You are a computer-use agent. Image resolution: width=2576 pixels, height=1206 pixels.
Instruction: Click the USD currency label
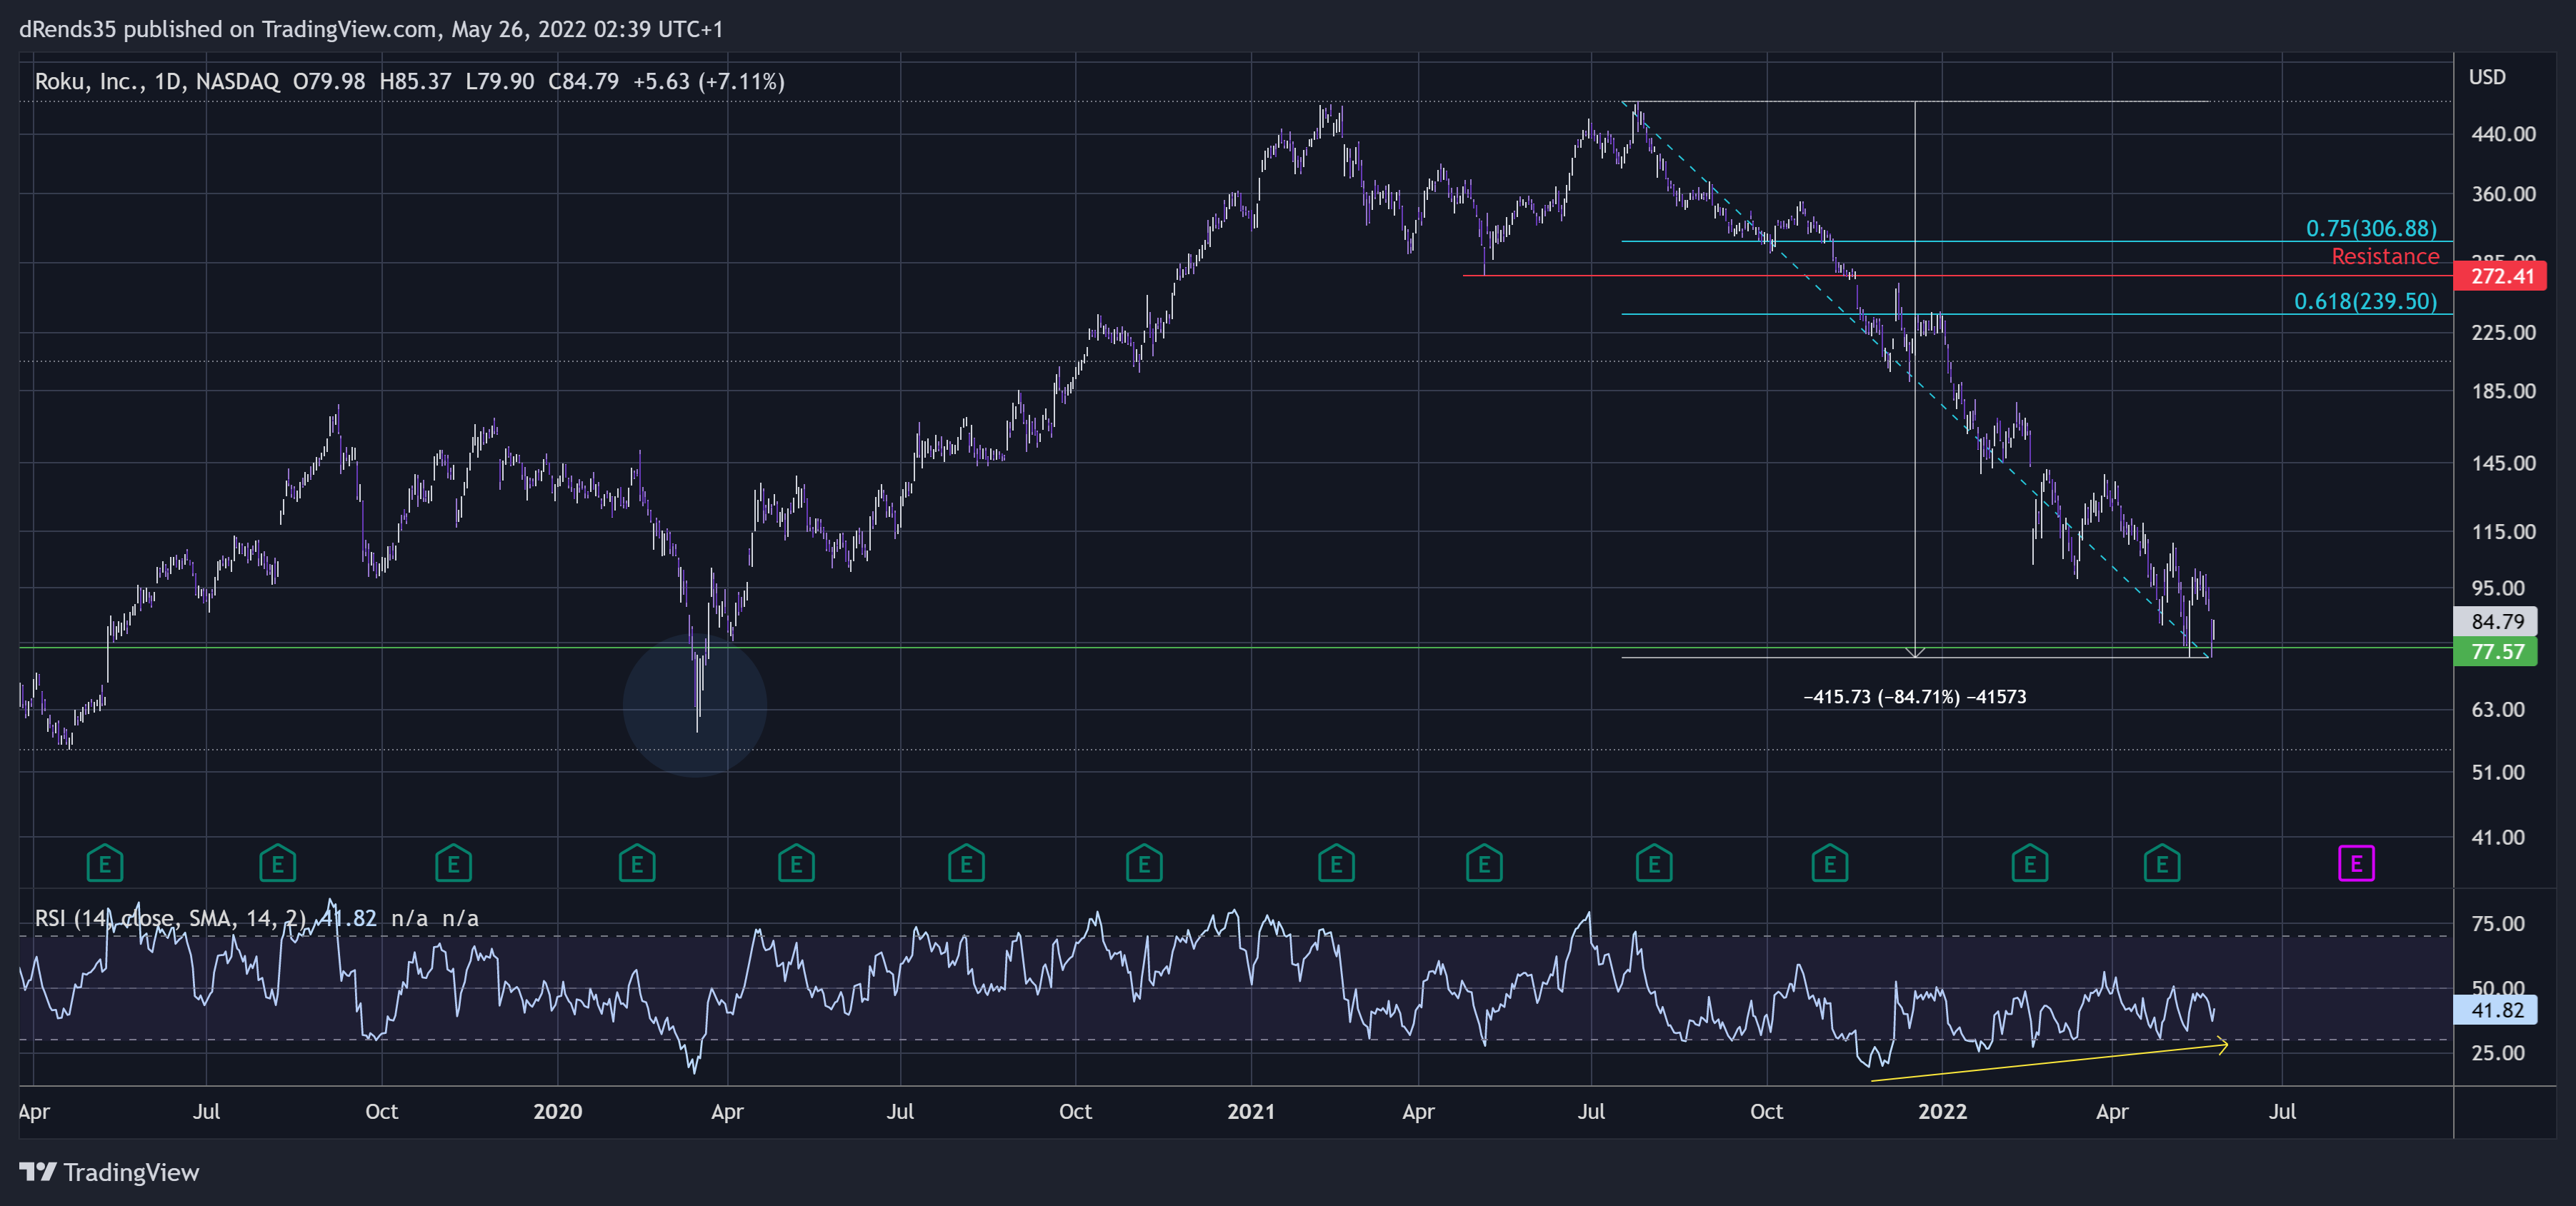pos(2487,77)
